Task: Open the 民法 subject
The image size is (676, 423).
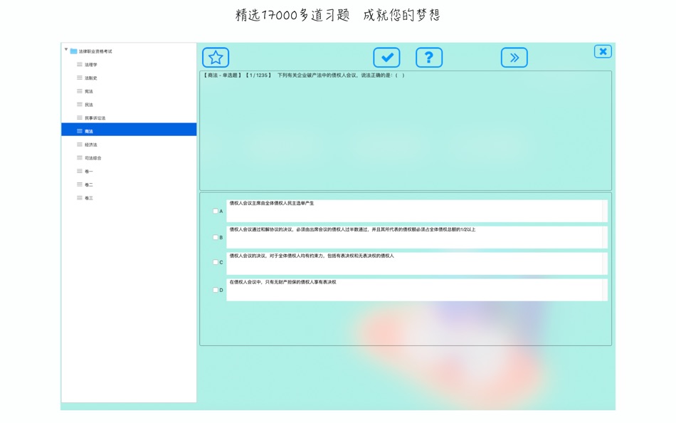Action: 89,105
